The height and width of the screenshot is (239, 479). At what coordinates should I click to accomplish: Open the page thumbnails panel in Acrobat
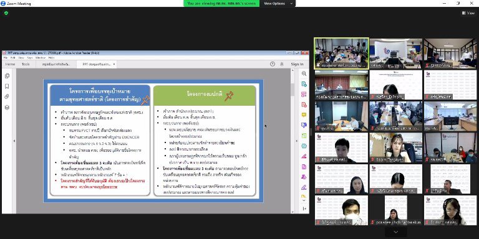[x=7, y=76]
